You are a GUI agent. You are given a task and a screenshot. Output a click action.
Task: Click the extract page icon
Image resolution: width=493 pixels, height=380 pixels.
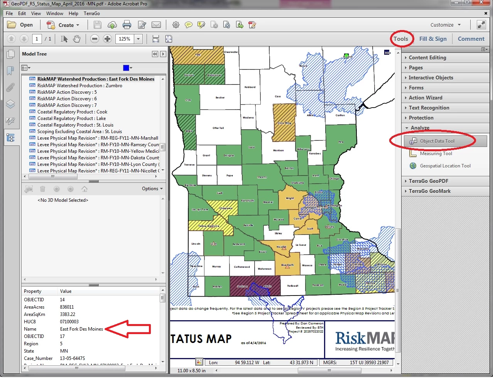(240, 25)
